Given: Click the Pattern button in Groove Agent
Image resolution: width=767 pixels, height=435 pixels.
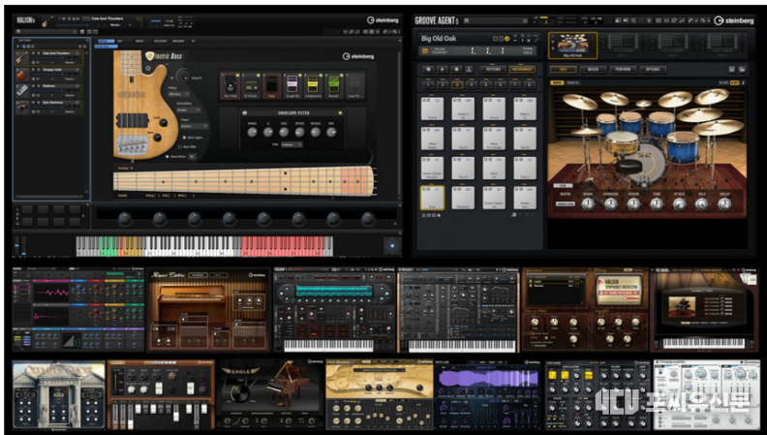Looking at the screenshot, I should (493, 70).
